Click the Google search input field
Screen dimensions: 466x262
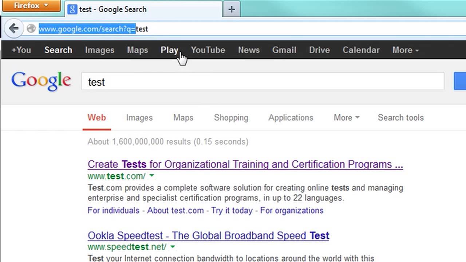tap(262, 82)
